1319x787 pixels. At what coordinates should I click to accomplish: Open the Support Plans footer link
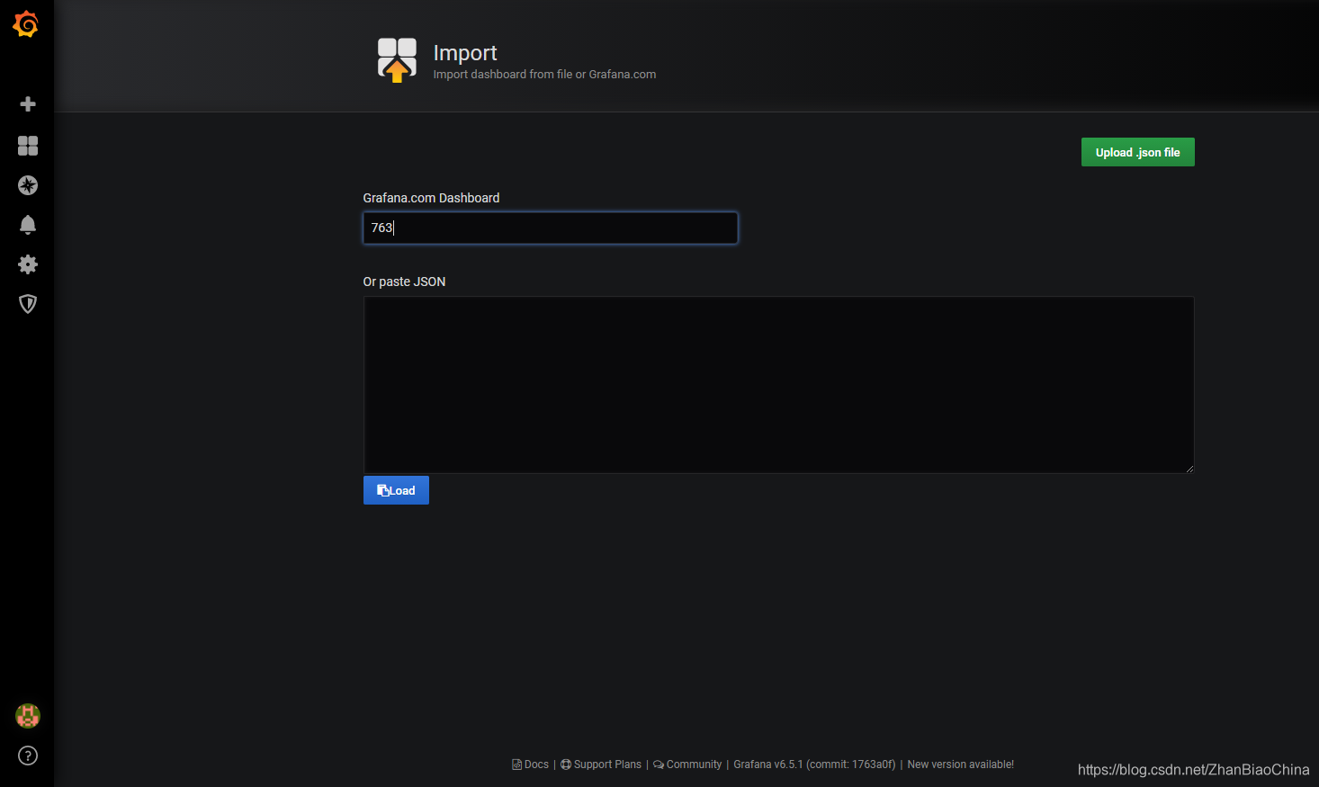pyautogui.click(x=601, y=765)
